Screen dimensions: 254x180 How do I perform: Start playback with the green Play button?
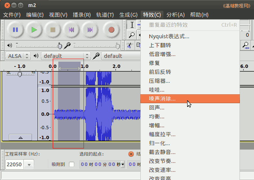pyautogui.click(x=35, y=30)
